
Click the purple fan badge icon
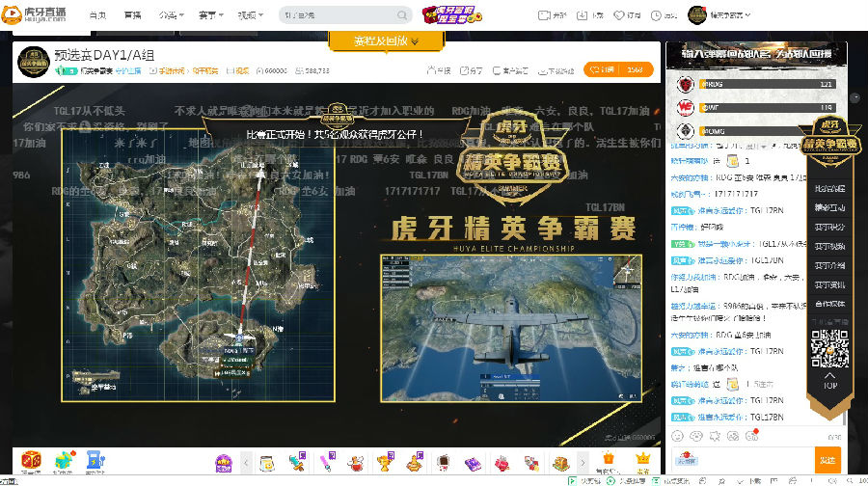(x=224, y=463)
